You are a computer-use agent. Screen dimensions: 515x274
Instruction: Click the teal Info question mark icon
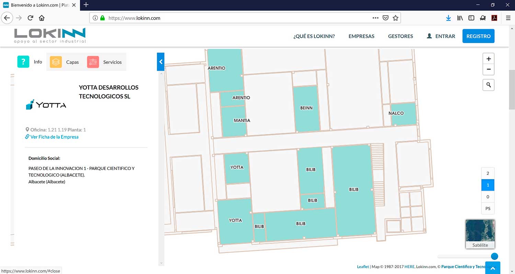(23, 62)
